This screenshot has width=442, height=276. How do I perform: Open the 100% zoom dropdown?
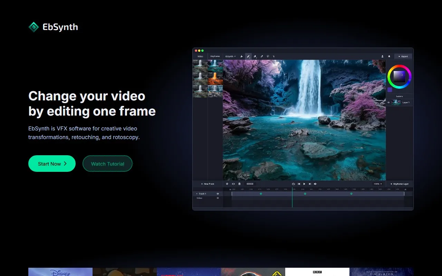tap(377, 184)
